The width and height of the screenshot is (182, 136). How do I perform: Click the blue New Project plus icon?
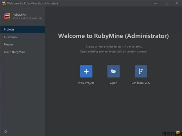click(x=86, y=71)
